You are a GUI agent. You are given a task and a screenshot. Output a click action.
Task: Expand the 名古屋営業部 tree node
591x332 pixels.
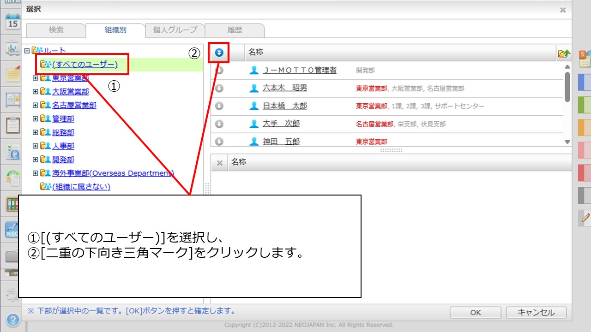(x=36, y=105)
